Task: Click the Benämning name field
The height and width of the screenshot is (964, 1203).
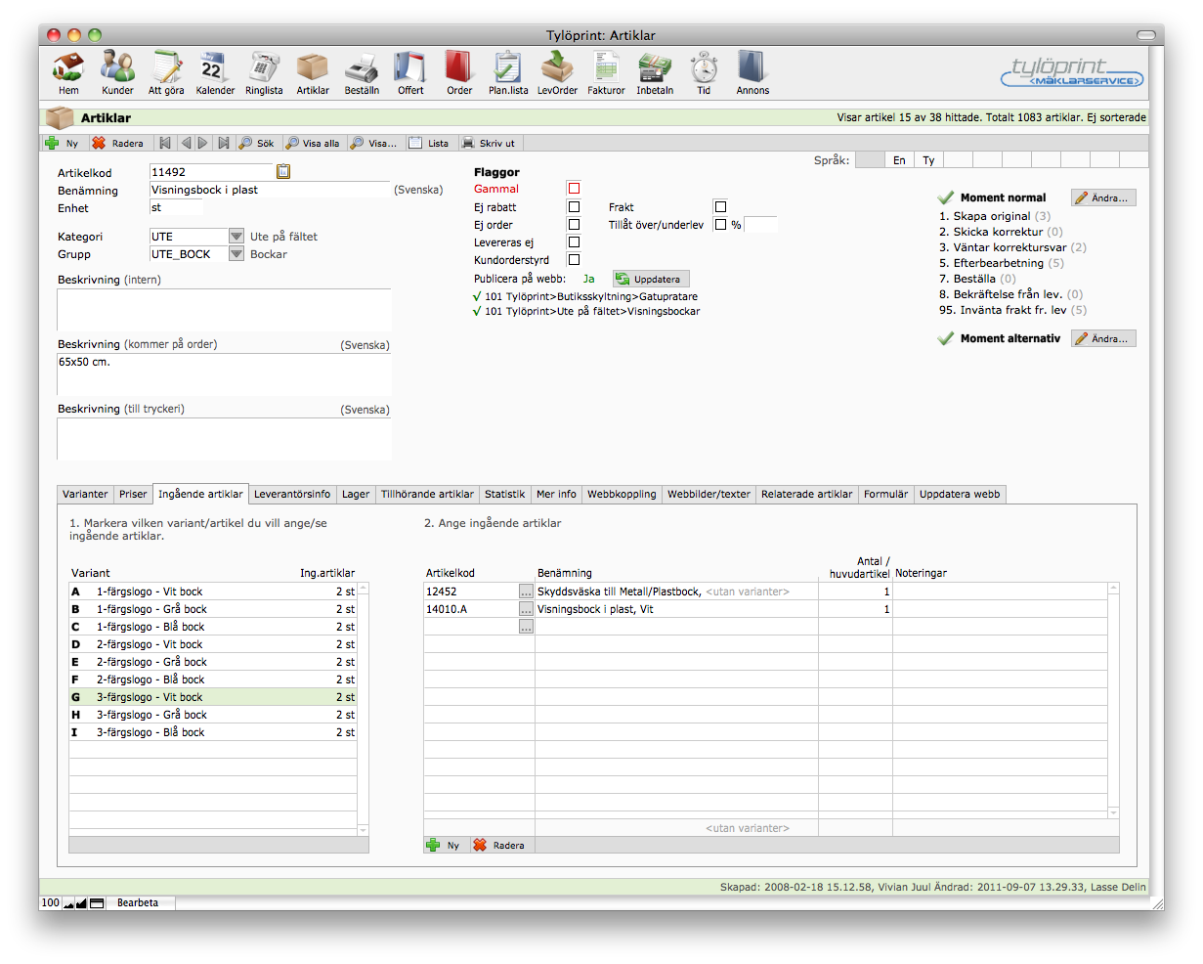Action: point(270,190)
